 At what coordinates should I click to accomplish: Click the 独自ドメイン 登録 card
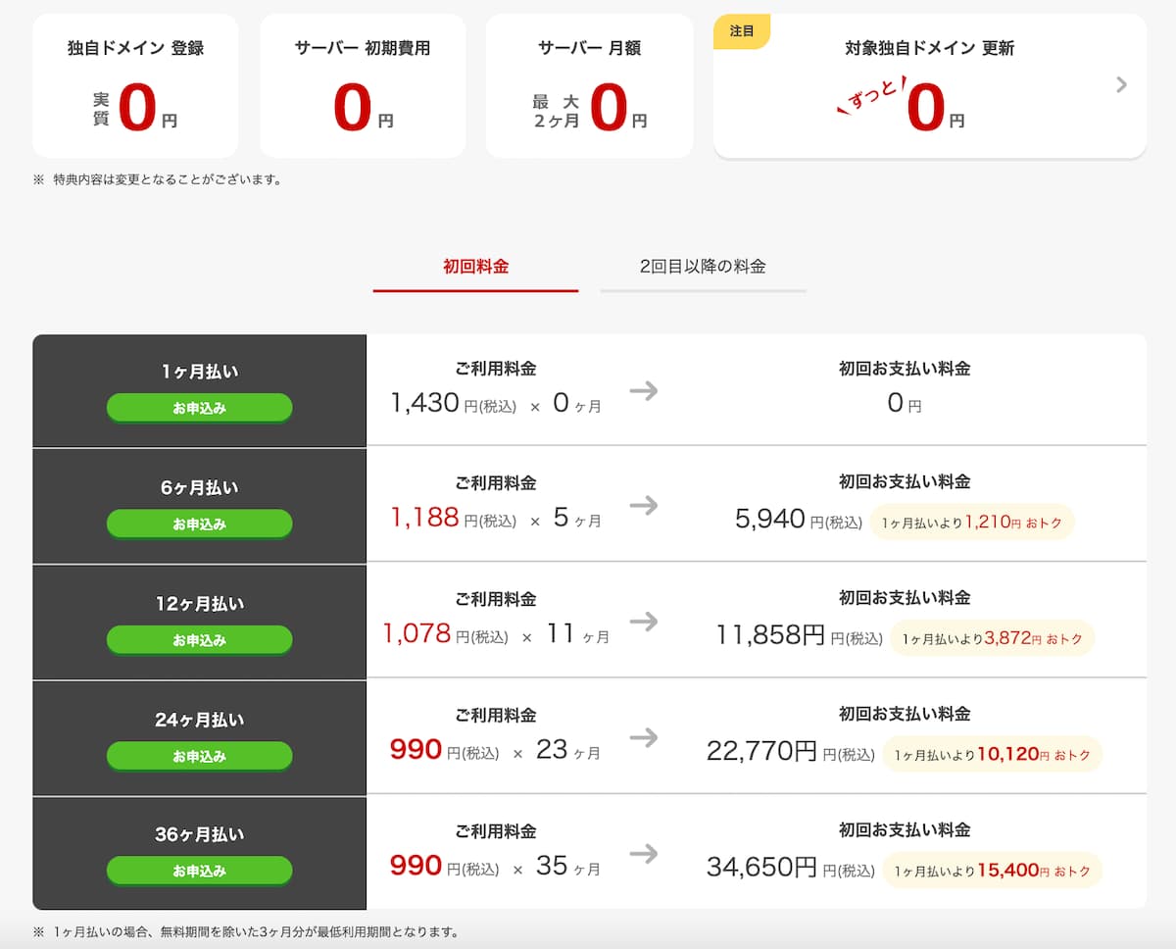[135, 85]
